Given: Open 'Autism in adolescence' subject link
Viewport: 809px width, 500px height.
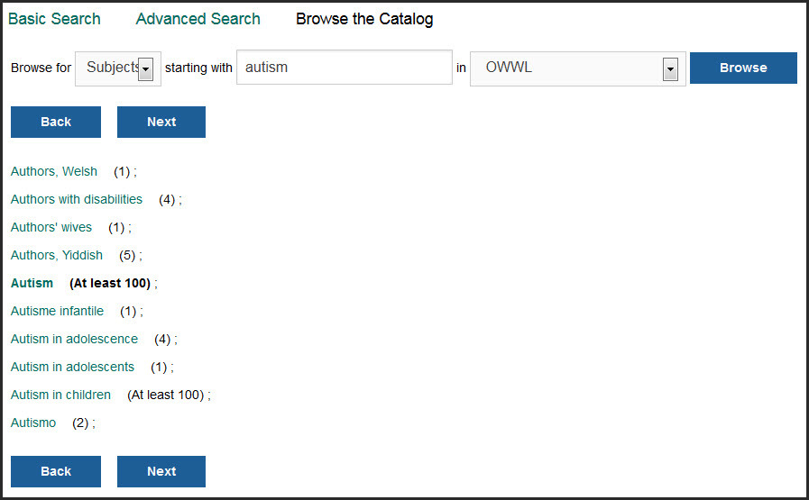Looking at the screenshot, I should point(74,339).
